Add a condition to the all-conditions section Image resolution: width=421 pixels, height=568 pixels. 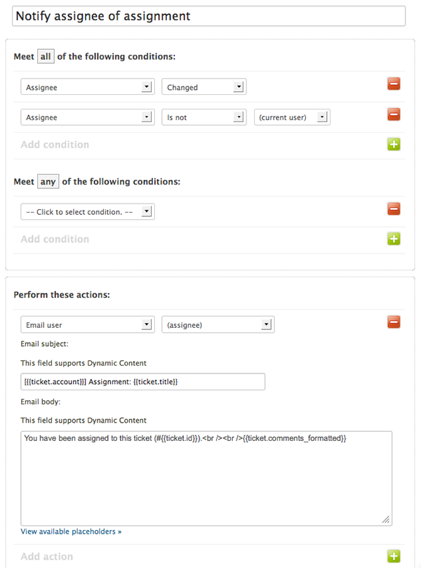394,144
